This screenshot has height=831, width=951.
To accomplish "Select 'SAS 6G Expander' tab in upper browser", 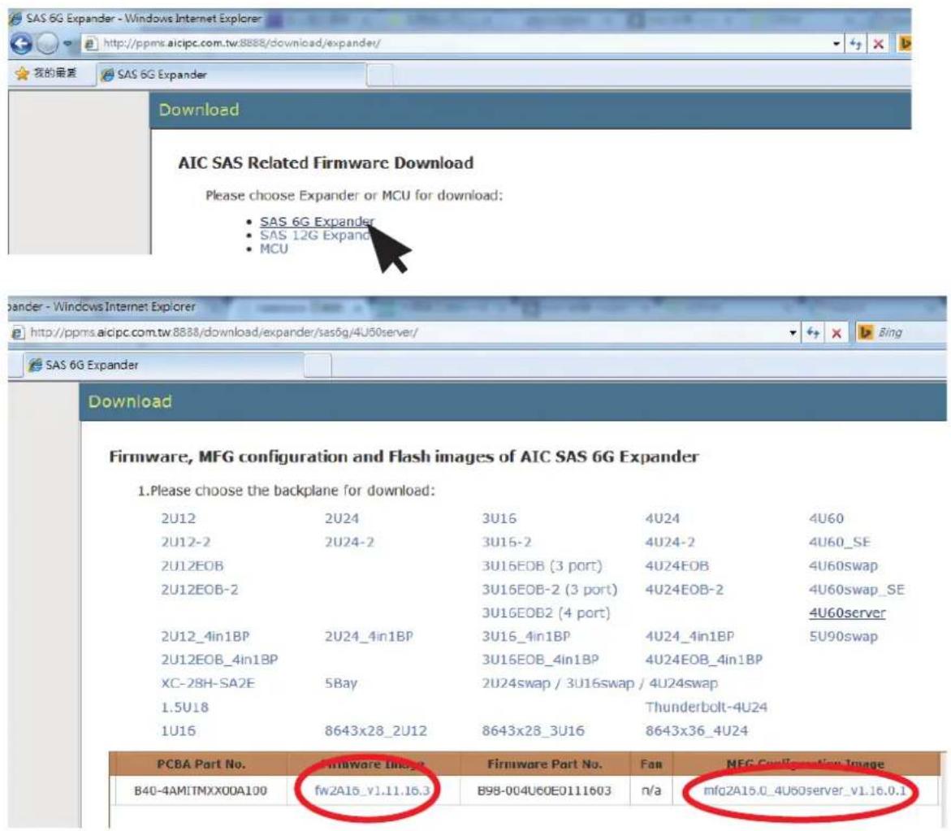I will pyautogui.click(x=231, y=75).
